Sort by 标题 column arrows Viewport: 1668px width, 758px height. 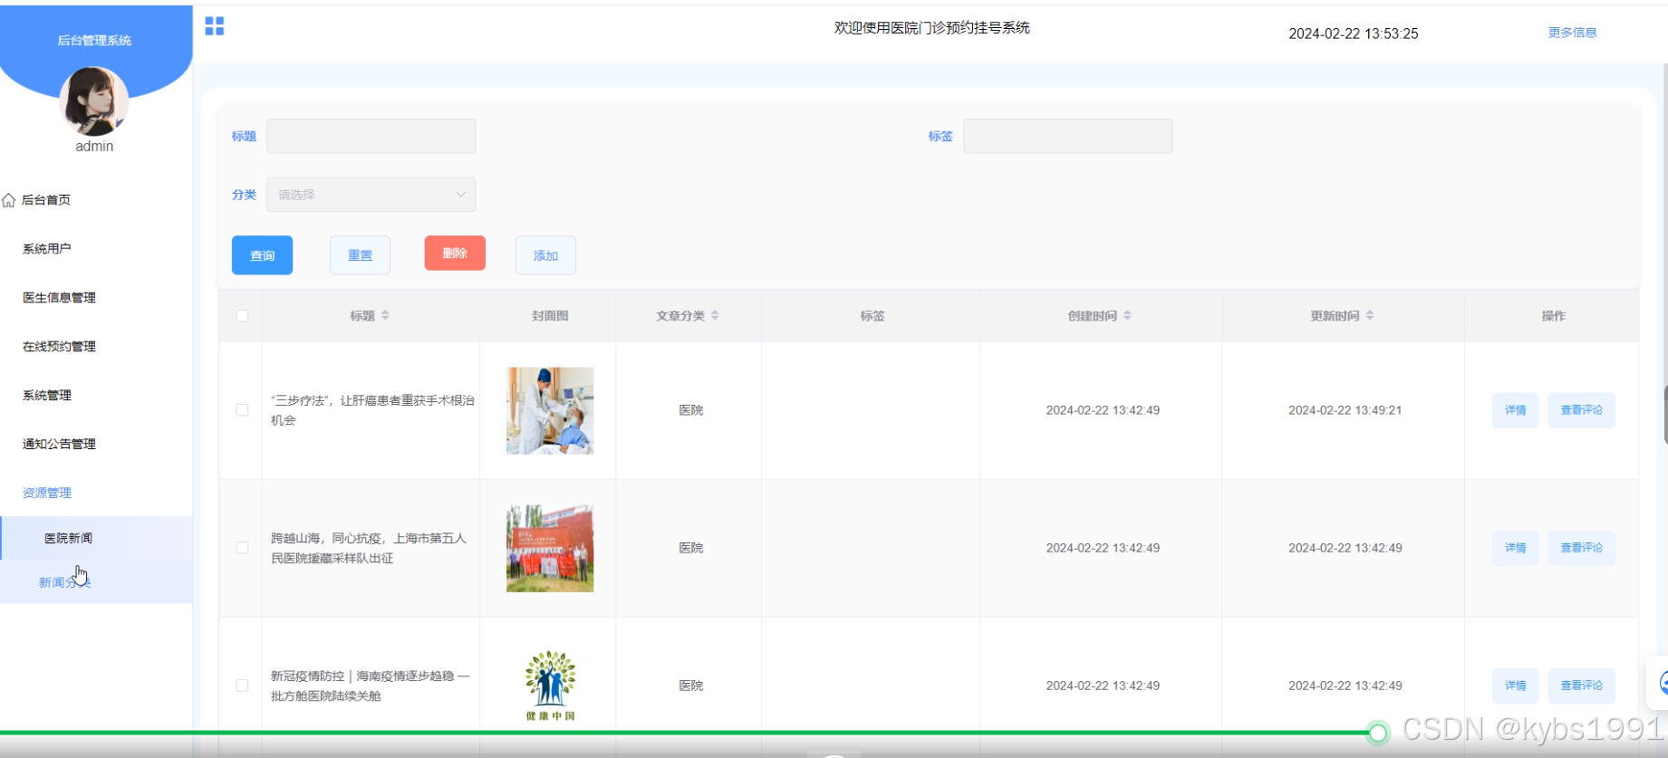coord(385,315)
